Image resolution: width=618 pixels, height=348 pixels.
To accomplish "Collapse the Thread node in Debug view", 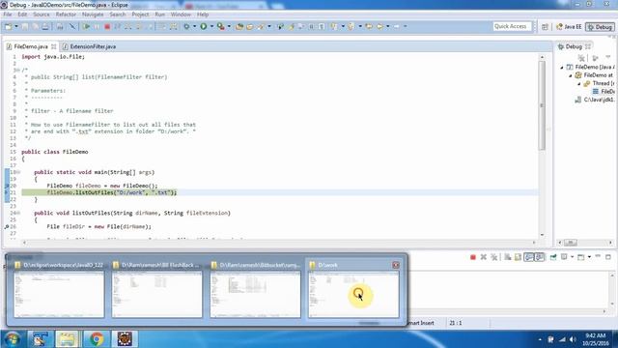I will (579, 84).
